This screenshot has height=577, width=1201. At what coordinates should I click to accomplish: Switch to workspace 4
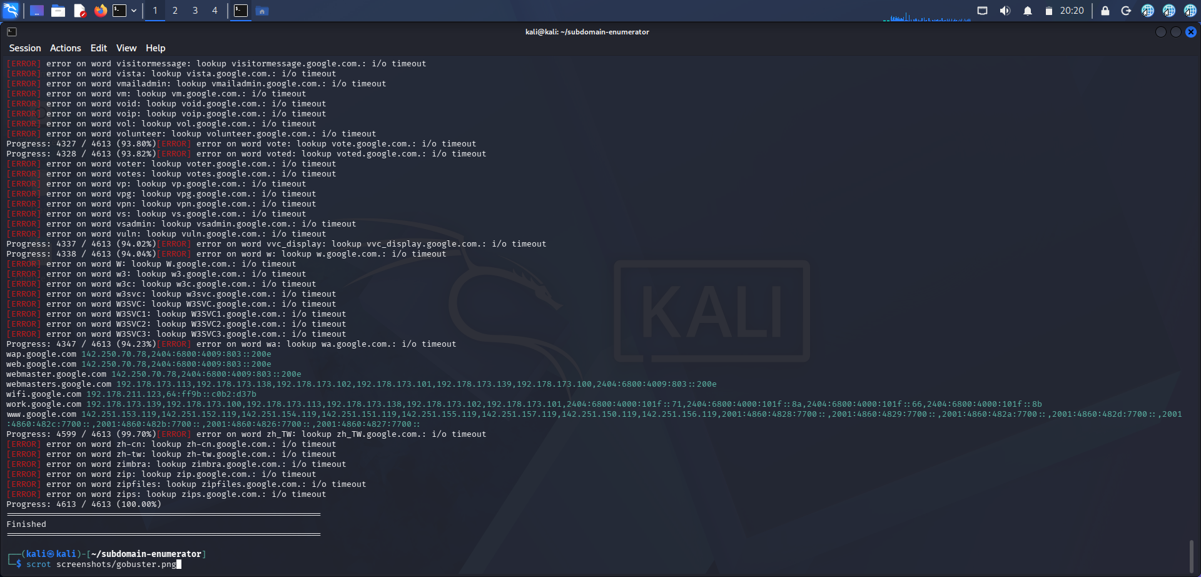pos(215,11)
